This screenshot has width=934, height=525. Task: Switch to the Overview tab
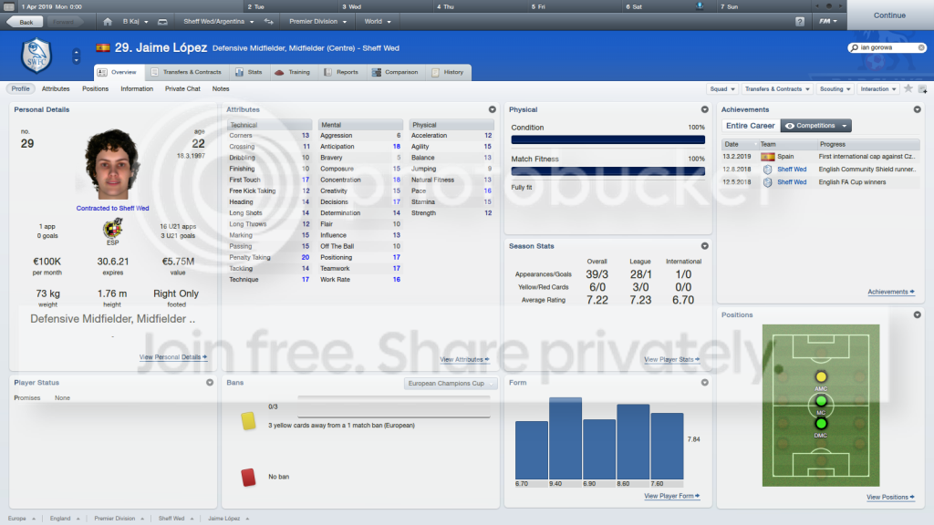(x=119, y=72)
